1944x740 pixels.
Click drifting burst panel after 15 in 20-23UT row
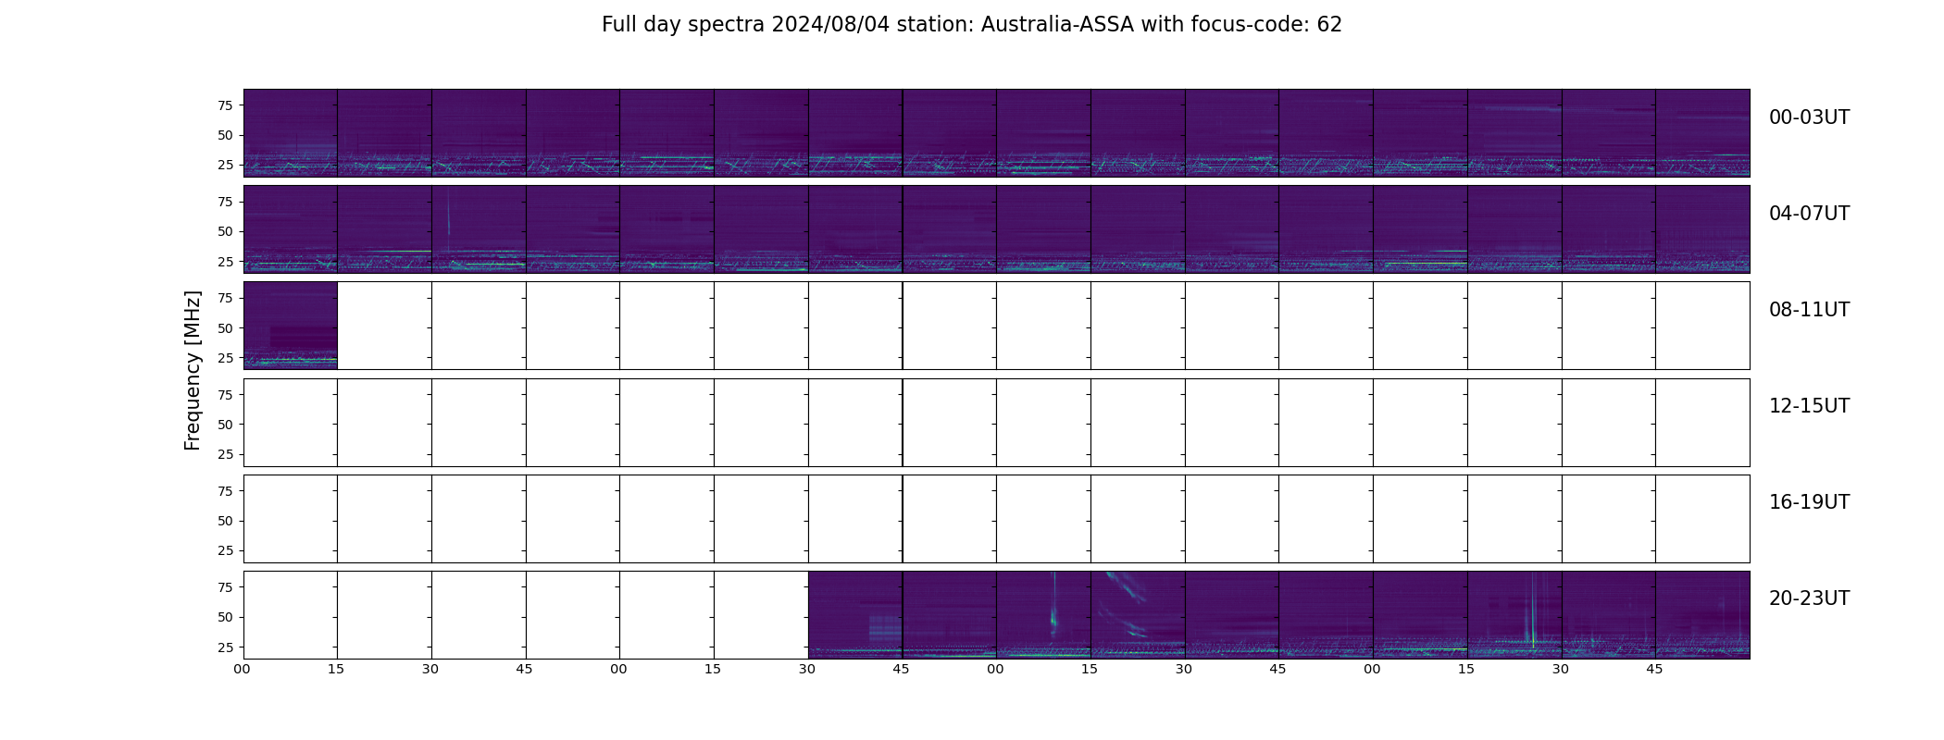pos(1138,615)
